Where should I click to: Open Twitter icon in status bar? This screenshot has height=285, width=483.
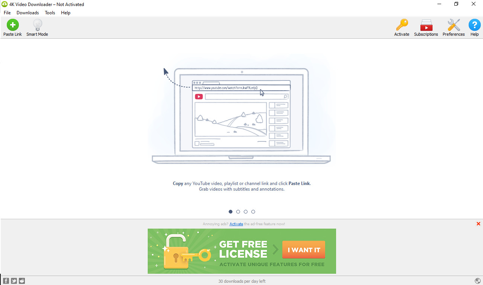tap(14, 281)
